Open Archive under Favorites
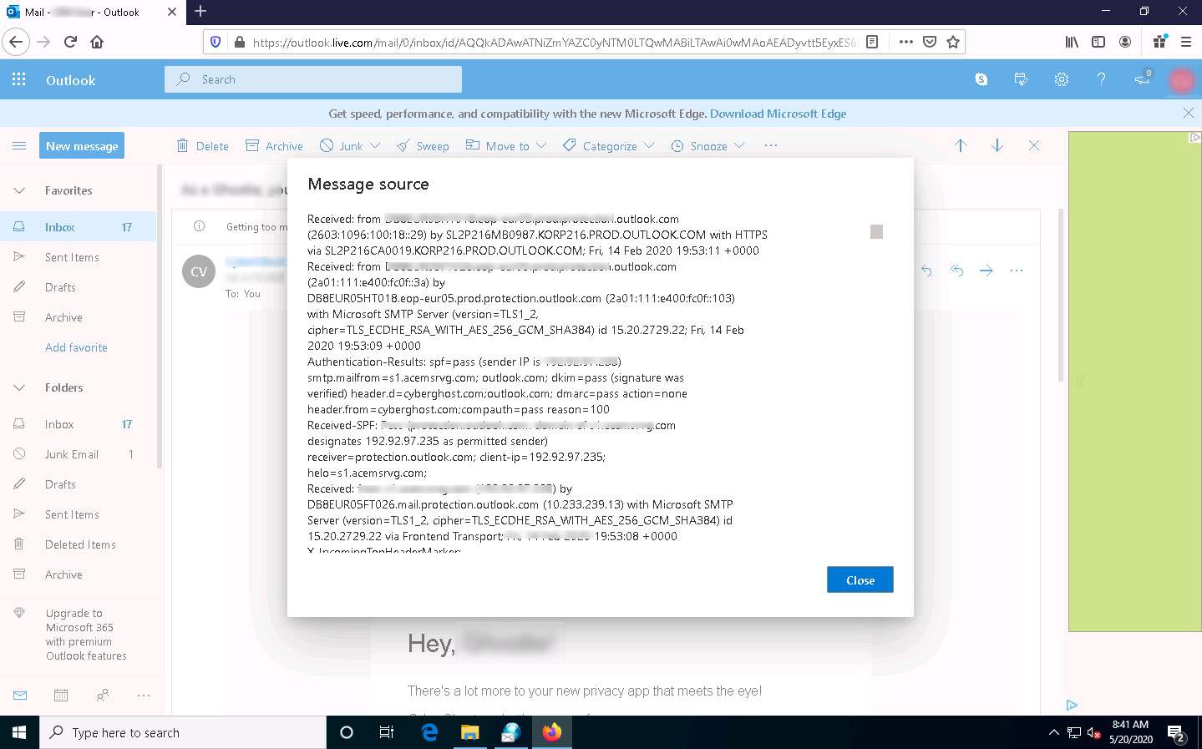This screenshot has height=749, width=1202. click(79, 317)
